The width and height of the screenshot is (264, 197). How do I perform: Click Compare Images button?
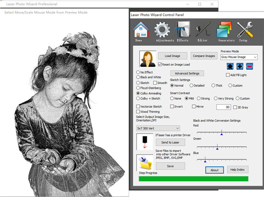point(204,56)
